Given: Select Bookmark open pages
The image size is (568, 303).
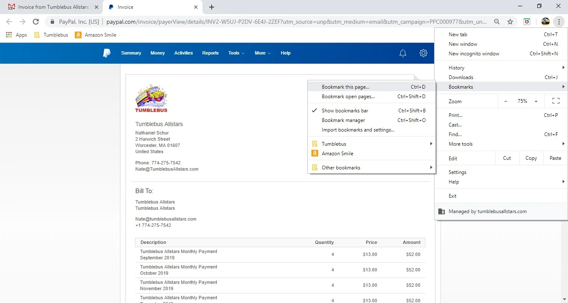Looking at the screenshot, I should 371,97.
